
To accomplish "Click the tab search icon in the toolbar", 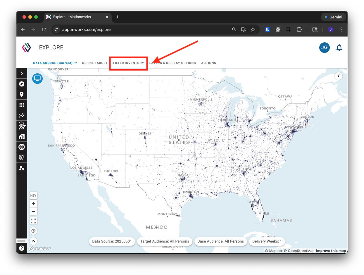I will 315,30.
